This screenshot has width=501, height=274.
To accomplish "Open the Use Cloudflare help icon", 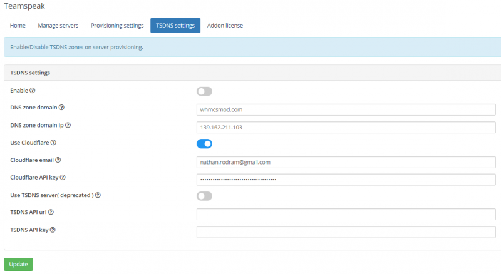I will pos(53,143).
